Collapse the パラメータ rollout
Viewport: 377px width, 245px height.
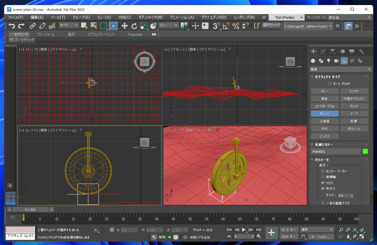[321, 160]
